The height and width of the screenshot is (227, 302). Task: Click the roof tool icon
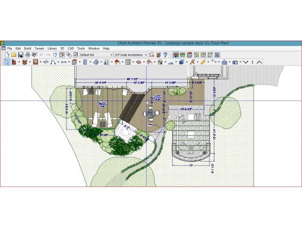[x=117, y=62]
